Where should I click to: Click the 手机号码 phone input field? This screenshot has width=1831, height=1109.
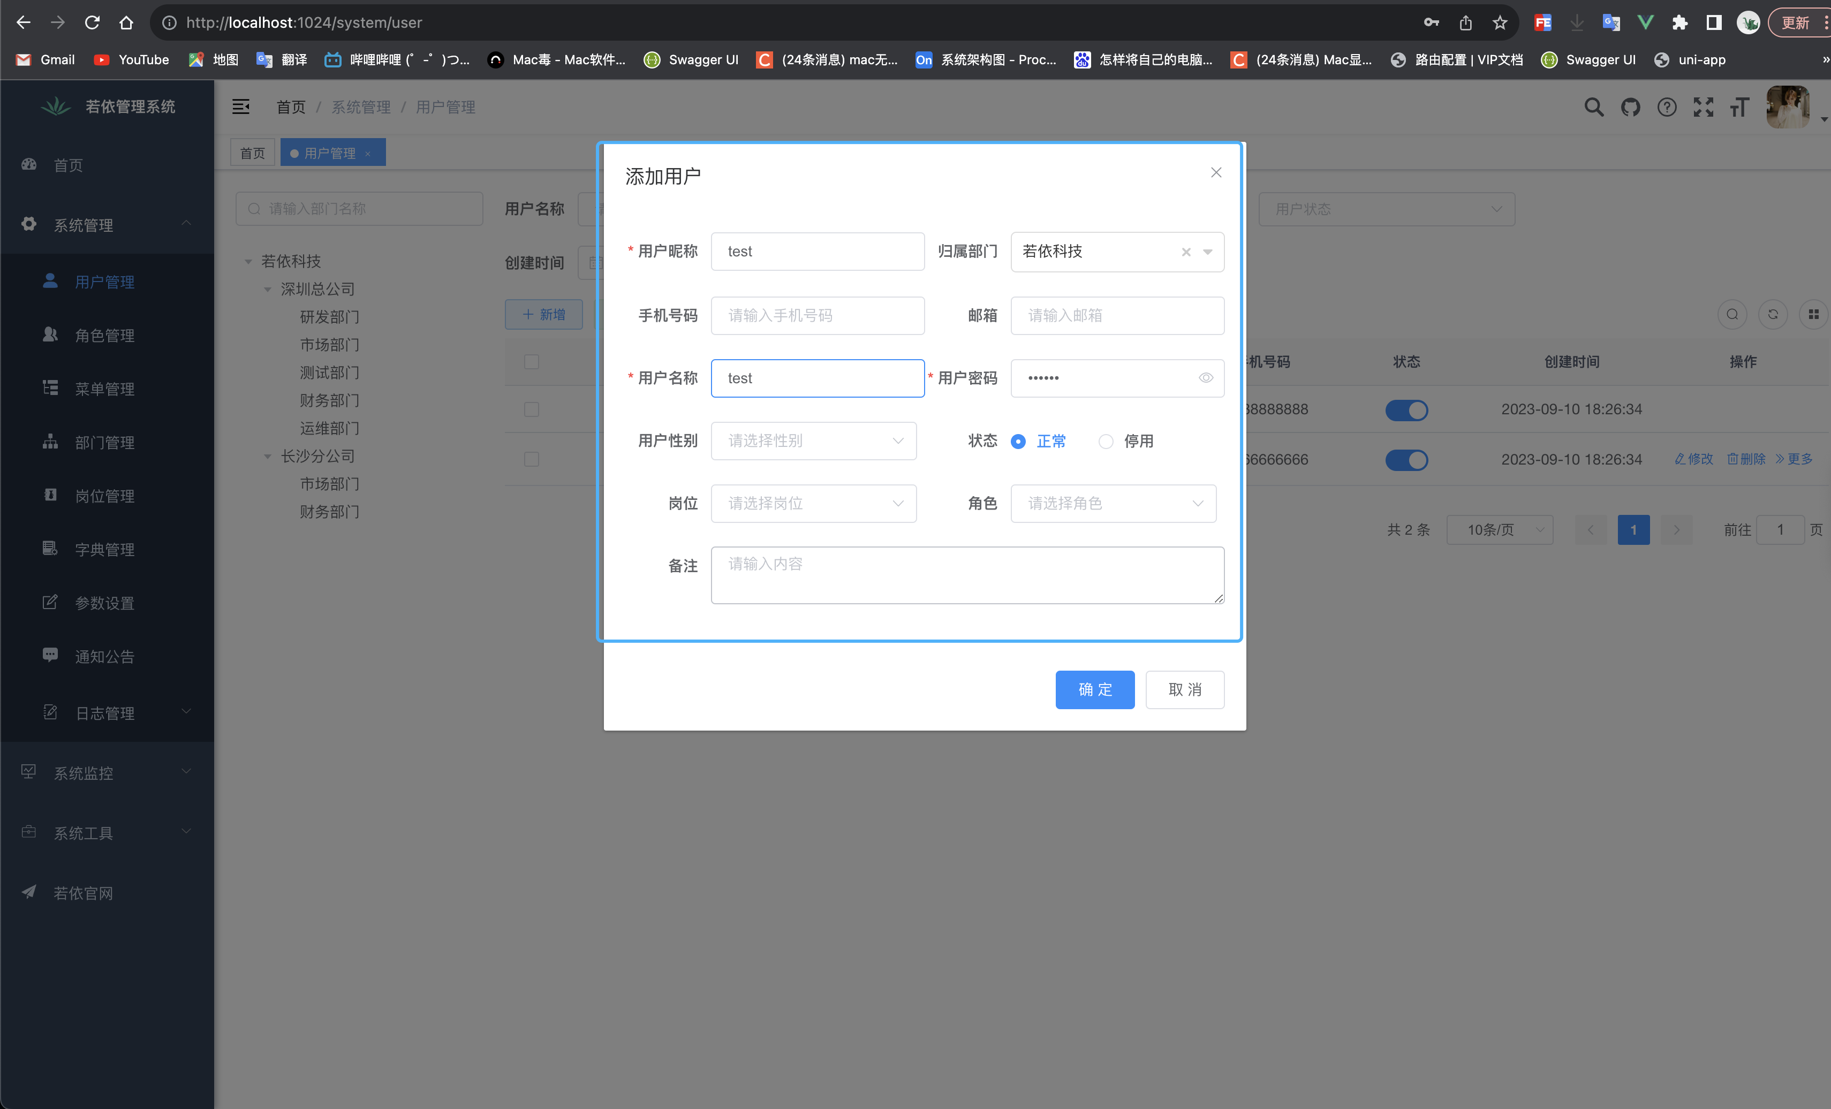point(818,316)
